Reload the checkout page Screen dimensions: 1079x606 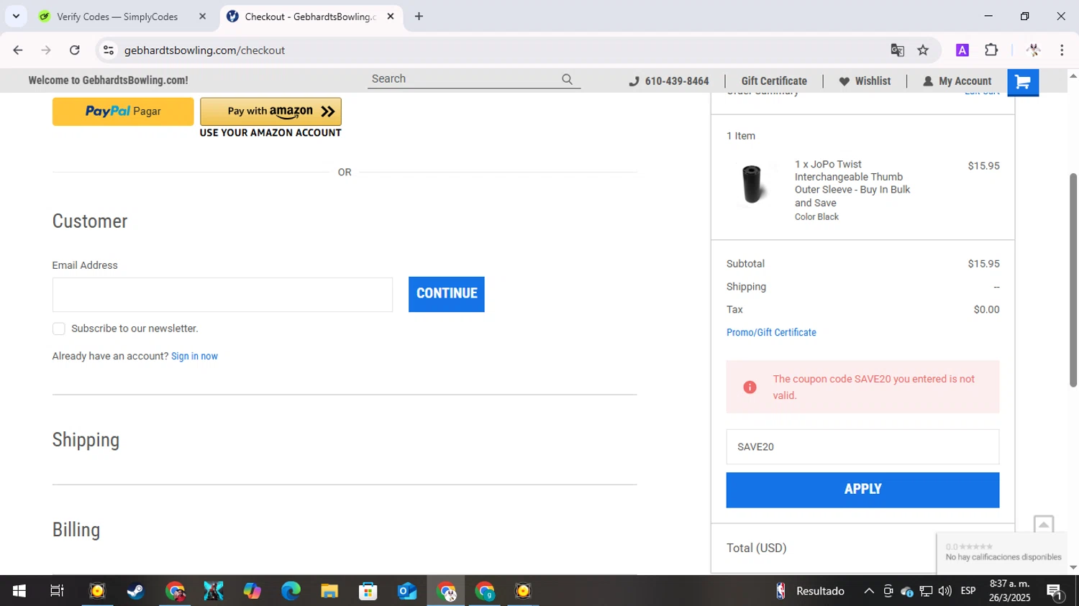(74, 50)
